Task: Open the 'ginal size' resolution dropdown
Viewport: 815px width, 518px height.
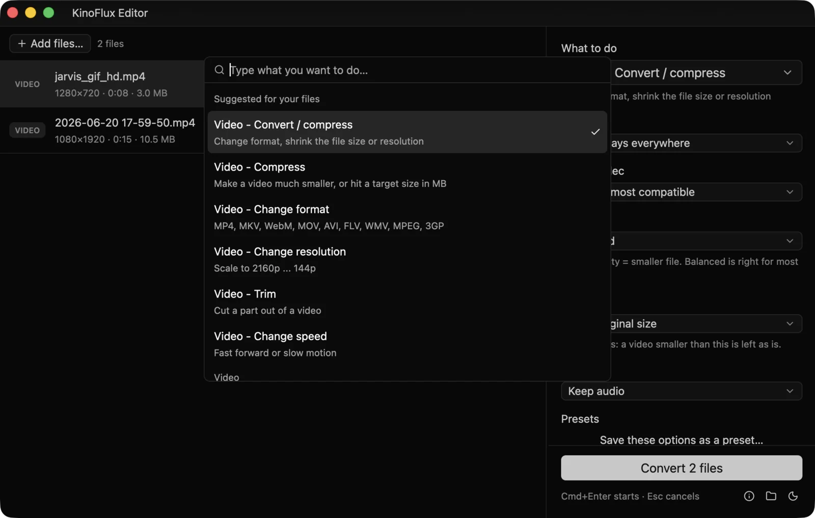Action: pos(705,324)
